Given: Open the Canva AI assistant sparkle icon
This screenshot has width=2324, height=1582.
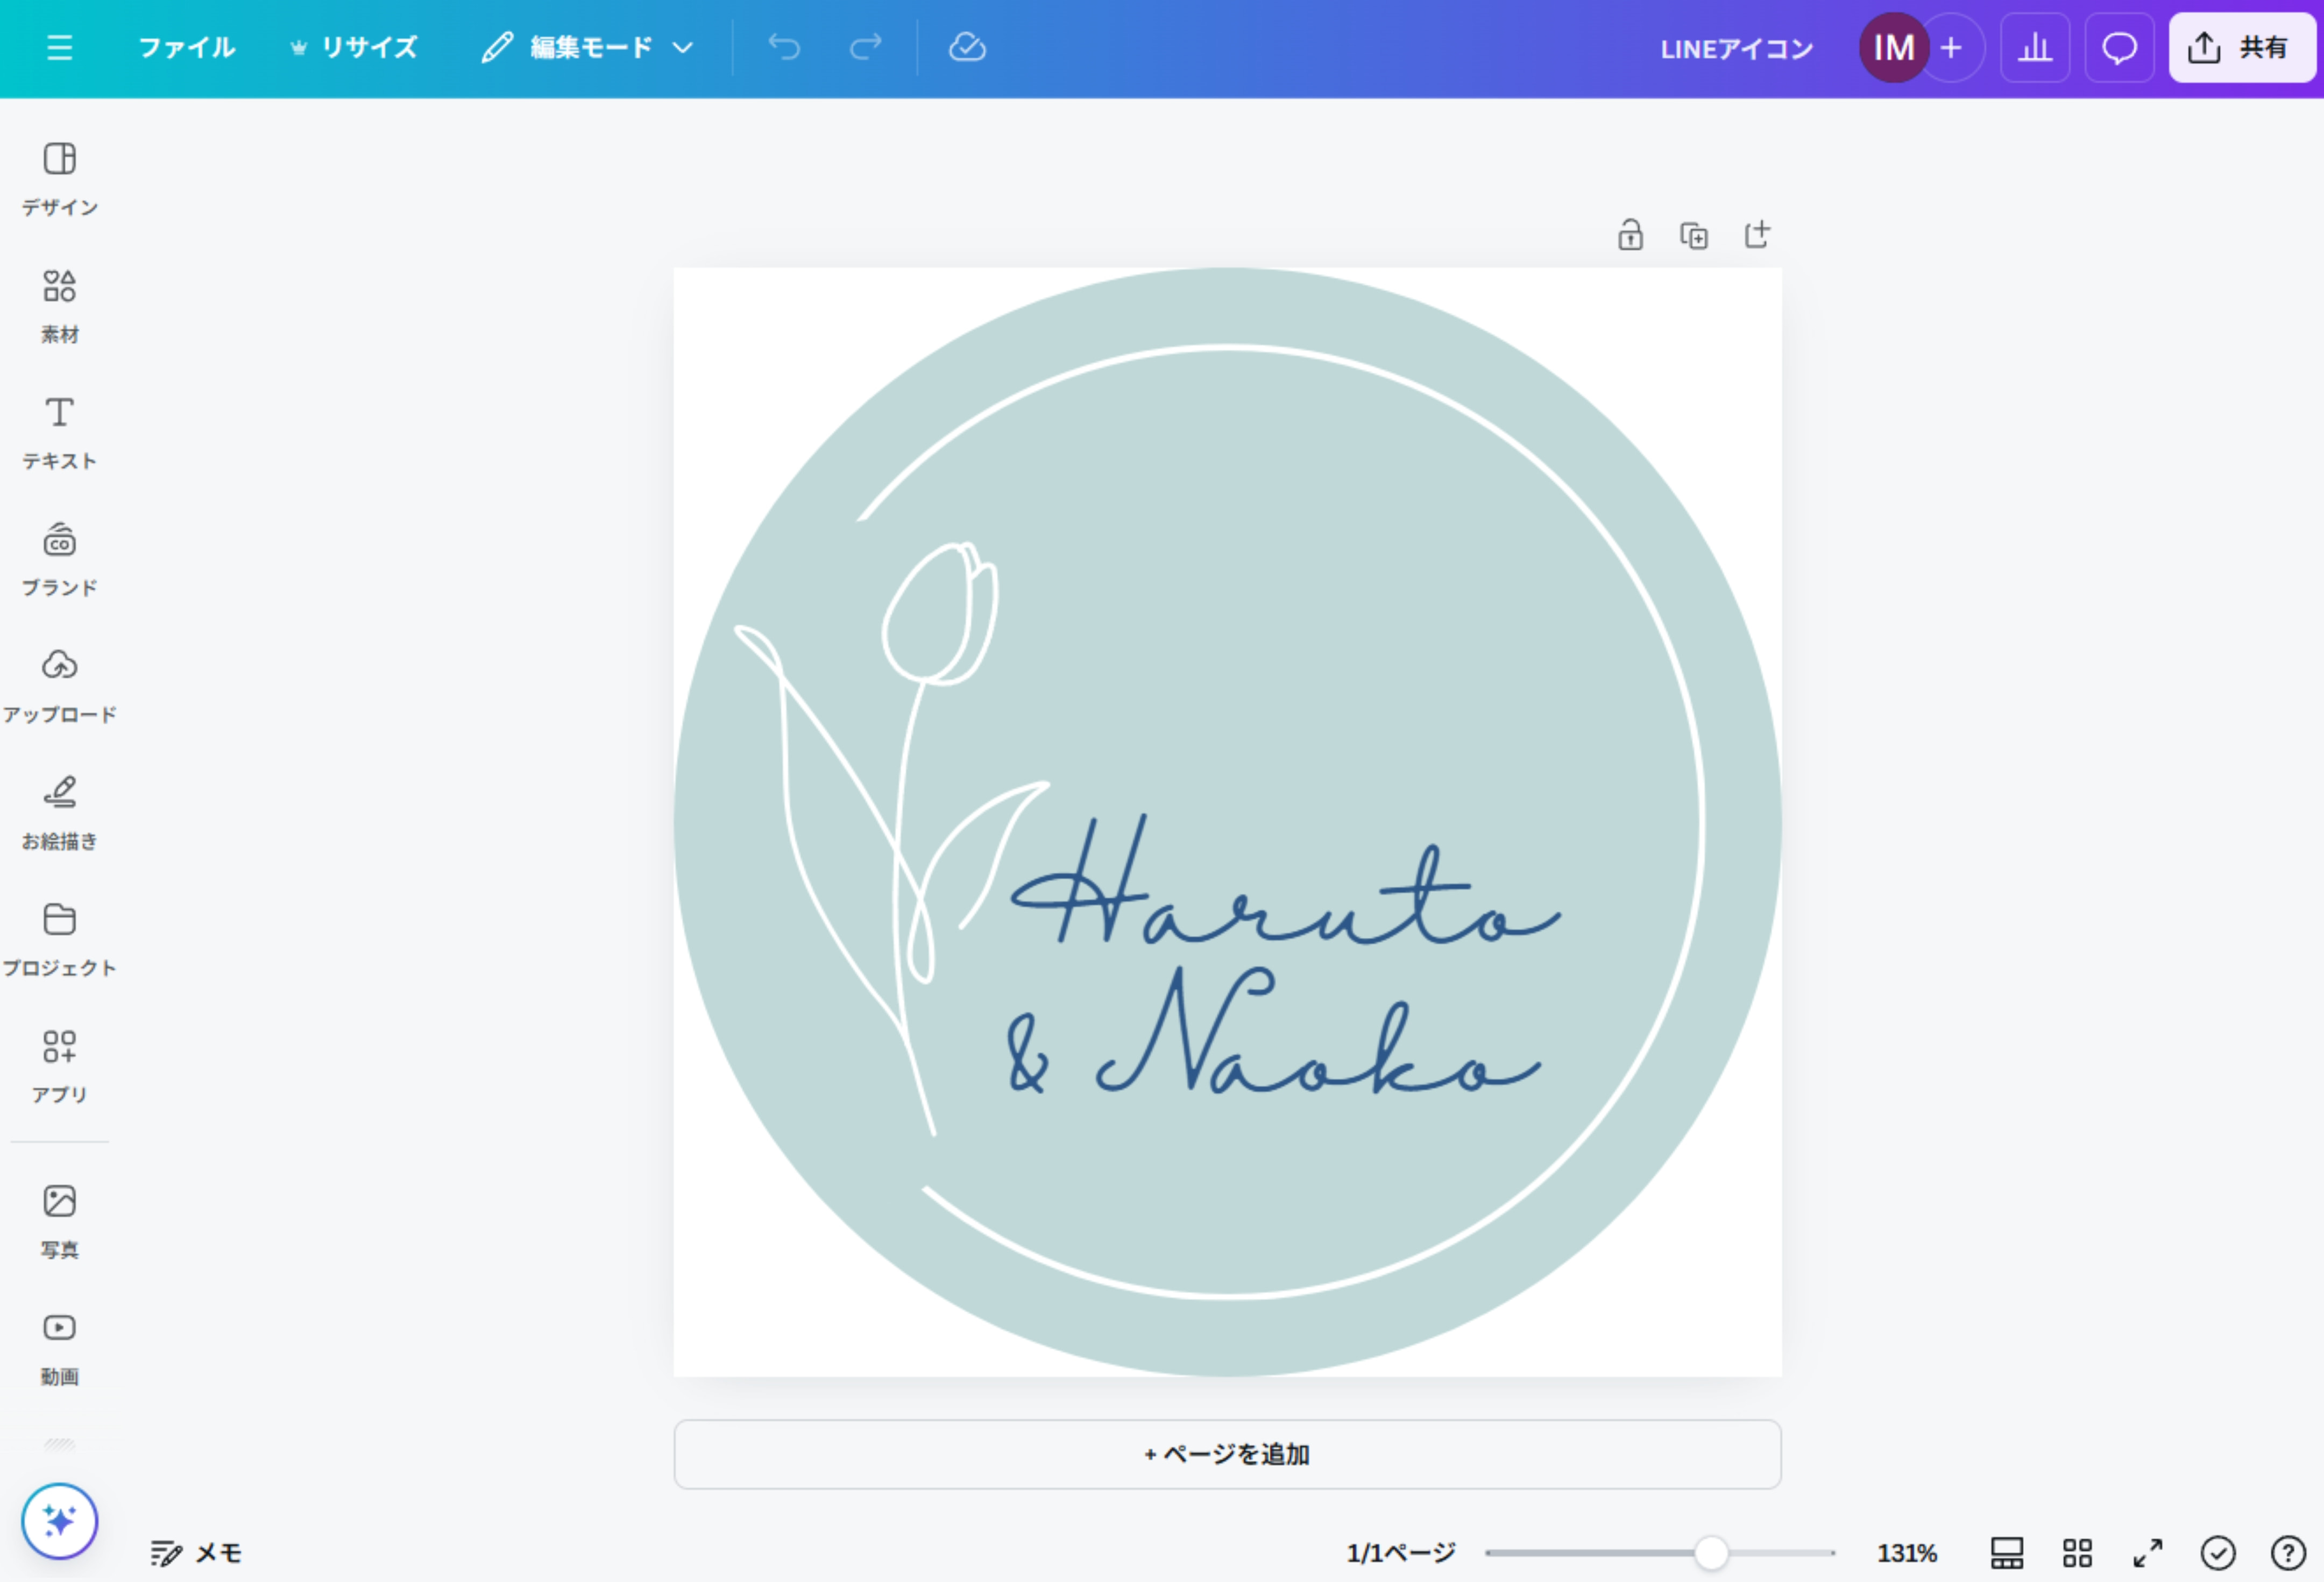Looking at the screenshot, I should [59, 1521].
